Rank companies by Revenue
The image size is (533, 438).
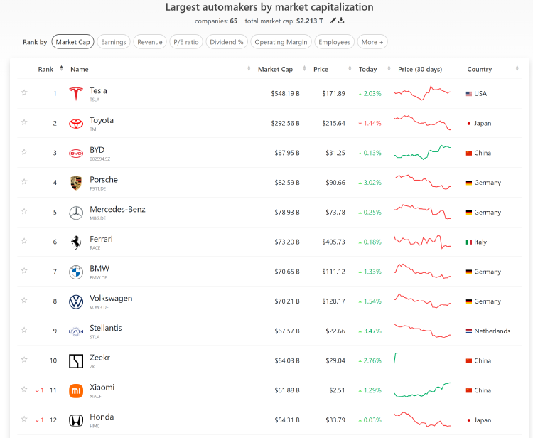pos(149,42)
